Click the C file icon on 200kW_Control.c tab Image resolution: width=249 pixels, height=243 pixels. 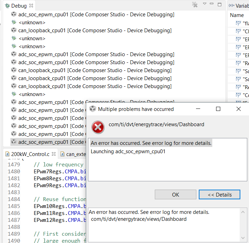(x=7, y=154)
